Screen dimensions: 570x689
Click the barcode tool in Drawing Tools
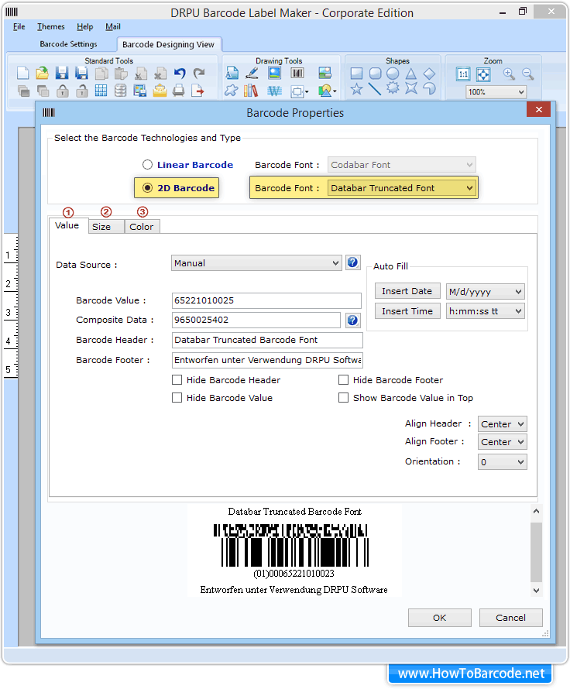click(297, 74)
